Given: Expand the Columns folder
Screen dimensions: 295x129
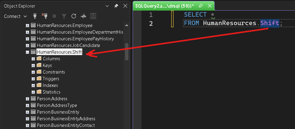Looking at the screenshot, I should point(33,59).
